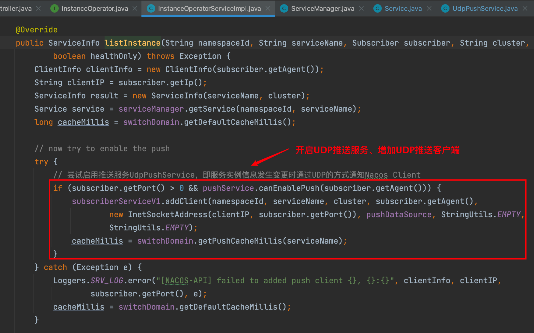Screen dimensions: 534x333
Task: Close the ServiceManager.java tab
Action: [361, 8]
